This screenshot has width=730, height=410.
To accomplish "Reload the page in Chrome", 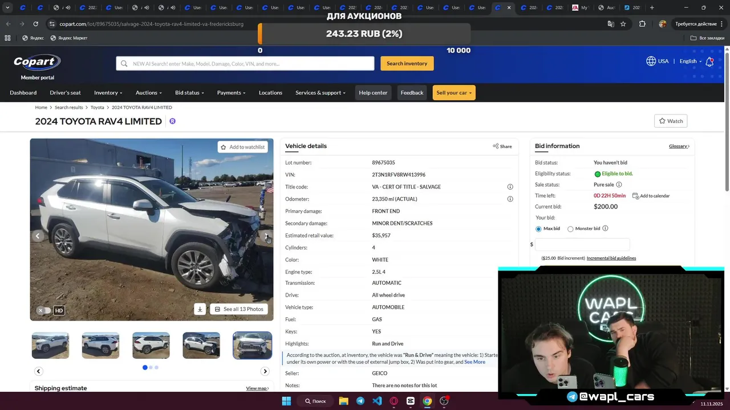I will (36, 24).
